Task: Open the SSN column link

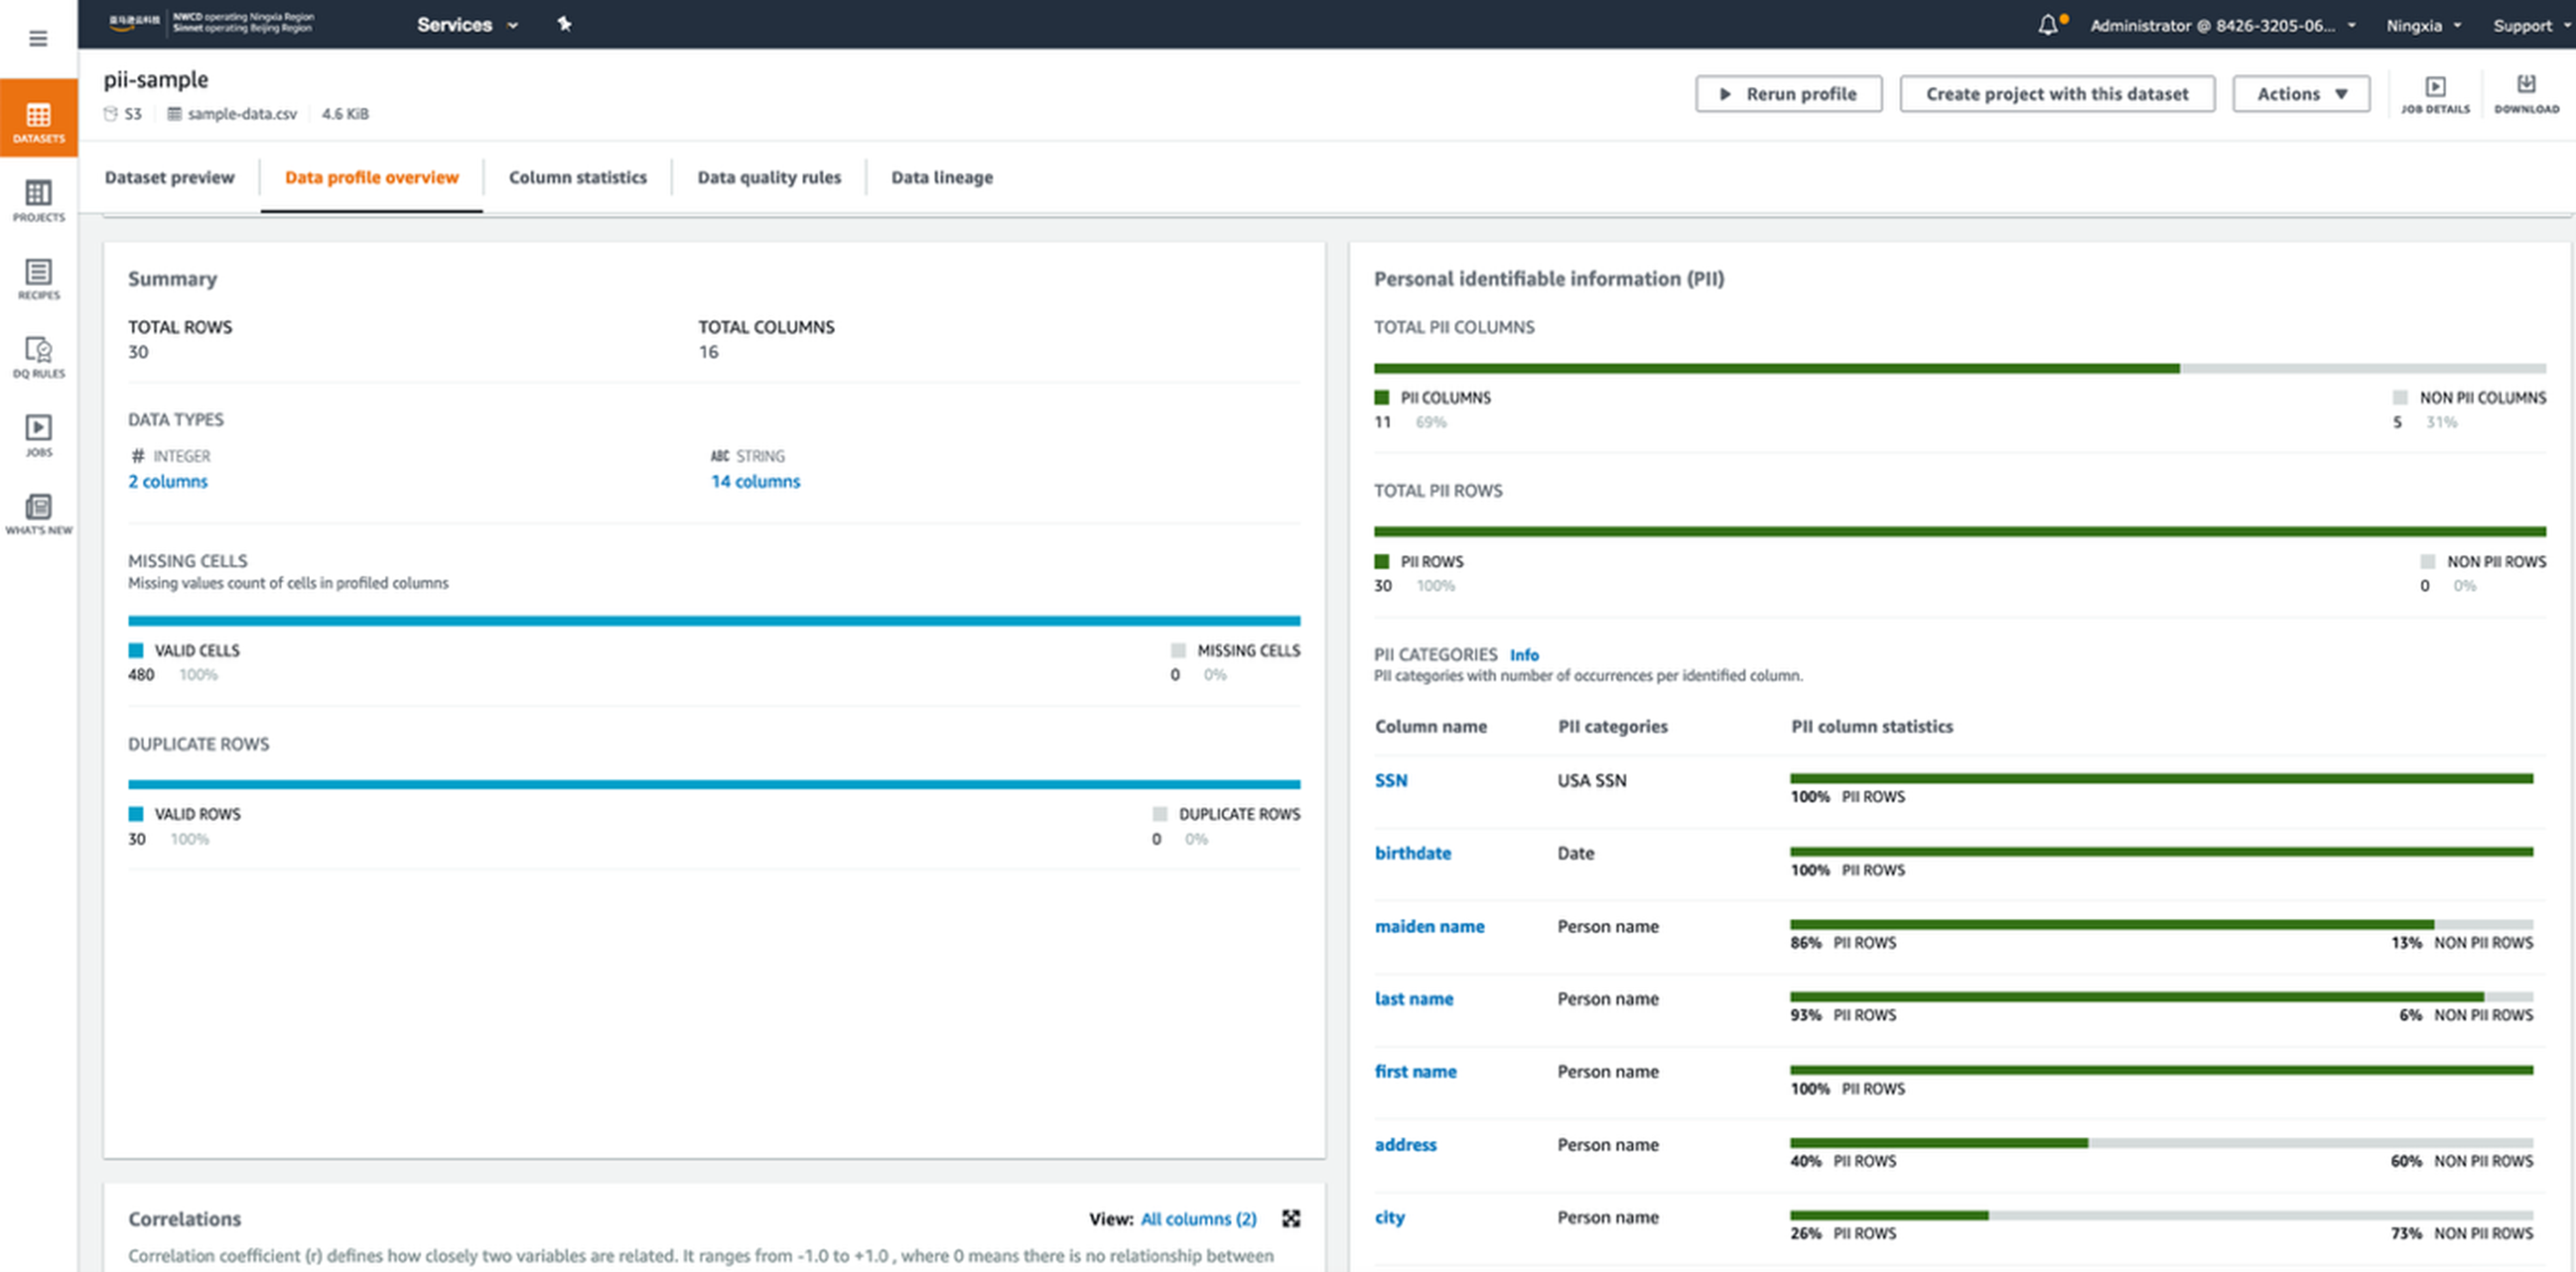Action: [x=1390, y=780]
